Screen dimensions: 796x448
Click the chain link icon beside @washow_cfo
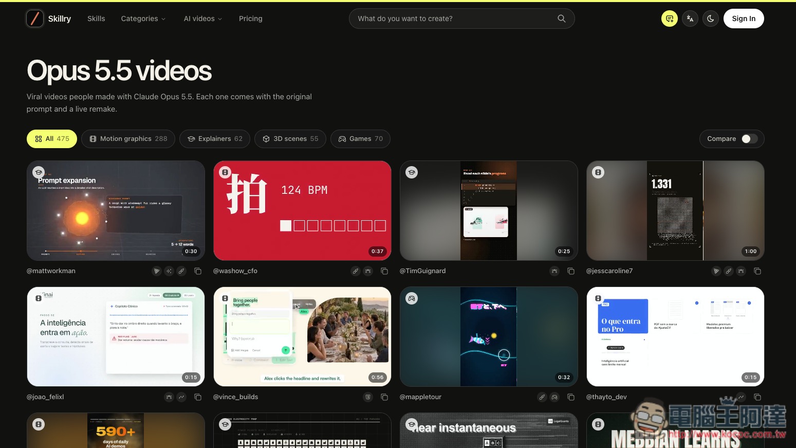pyautogui.click(x=356, y=271)
